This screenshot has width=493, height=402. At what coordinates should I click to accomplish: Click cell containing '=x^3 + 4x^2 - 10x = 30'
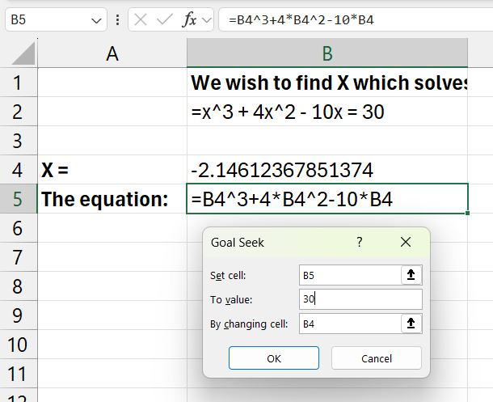pos(327,112)
